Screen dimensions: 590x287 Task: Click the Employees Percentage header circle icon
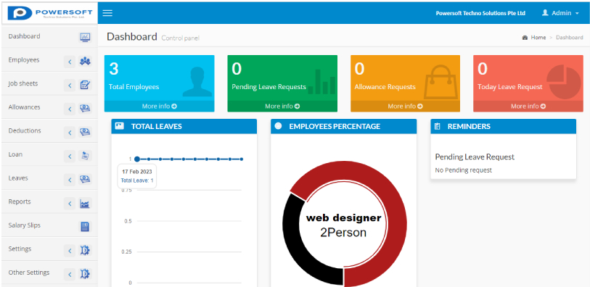(279, 126)
